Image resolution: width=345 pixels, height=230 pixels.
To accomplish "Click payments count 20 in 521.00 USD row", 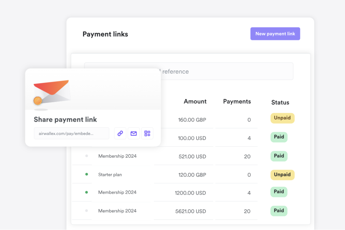I will click(247, 156).
